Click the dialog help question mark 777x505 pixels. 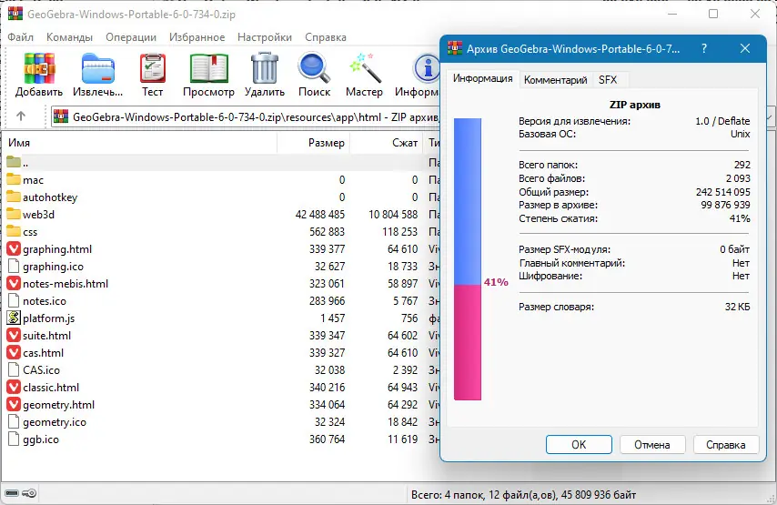[704, 48]
